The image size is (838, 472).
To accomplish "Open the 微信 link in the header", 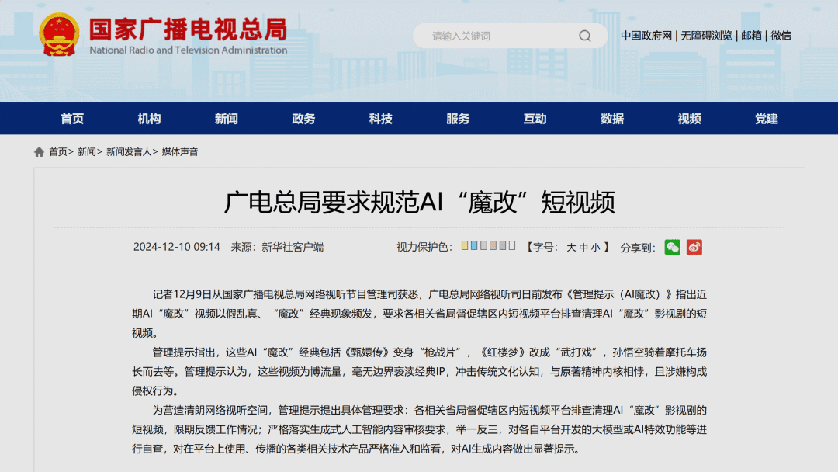I will pyautogui.click(x=781, y=36).
